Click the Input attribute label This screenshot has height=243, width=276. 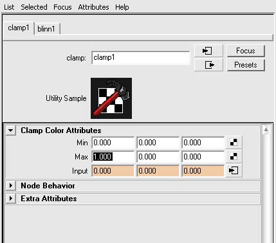point(80,171)
